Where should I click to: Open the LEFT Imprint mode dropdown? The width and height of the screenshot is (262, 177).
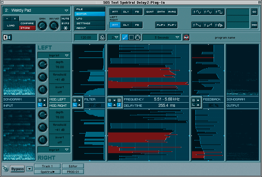coord(54,55)
